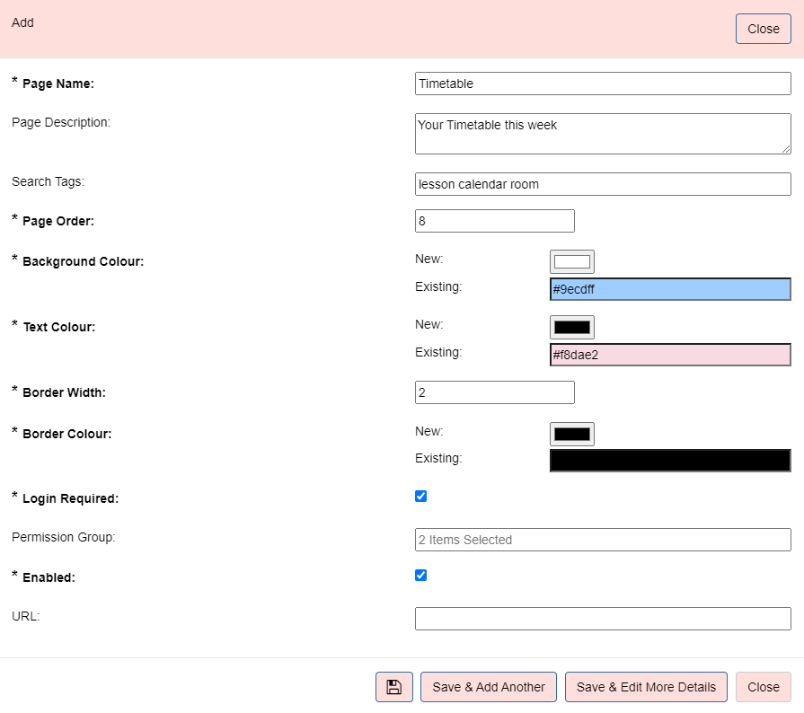
Task: Toggle the Login Required checkbox
Action: 421,497
